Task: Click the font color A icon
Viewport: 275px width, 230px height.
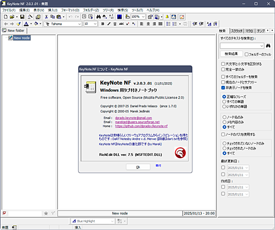Action: tap(26, 24)
